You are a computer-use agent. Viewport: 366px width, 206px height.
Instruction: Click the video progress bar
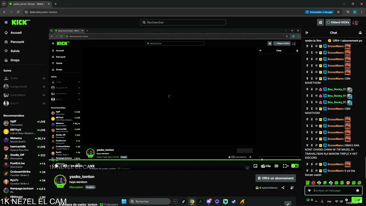[x=175, y=160]
